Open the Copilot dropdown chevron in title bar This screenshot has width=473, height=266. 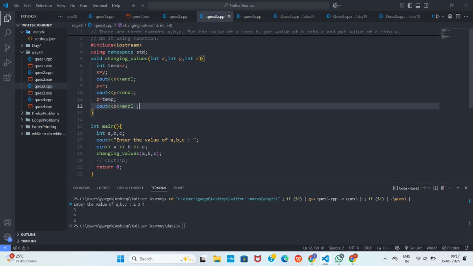pos(340,6)
